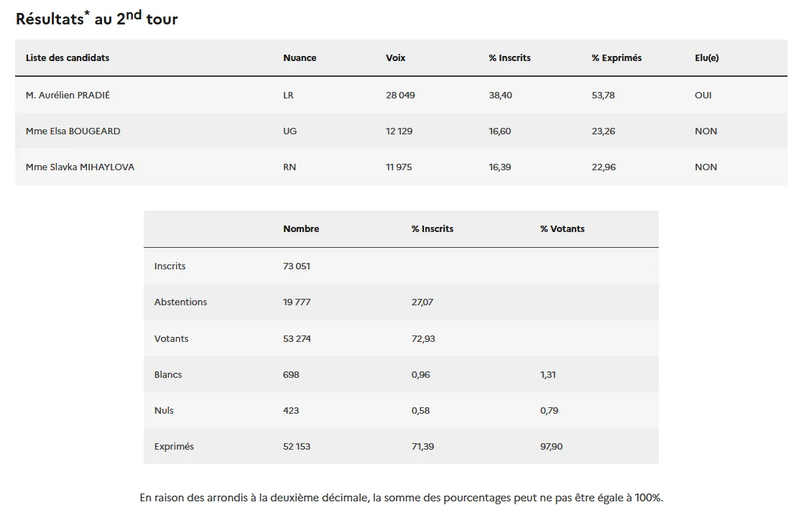Click the '% Votants' column header
This screenshot has height=510, width=799.
(562, 229)
